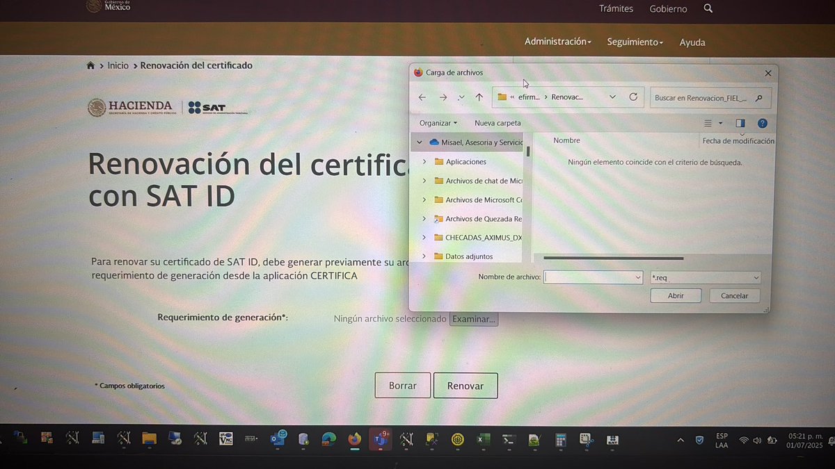The height and width of the screenshot is (469, 835).
Task: Select the CHECADAS_AXIMUS_DX folder
Action: [478, 238]
